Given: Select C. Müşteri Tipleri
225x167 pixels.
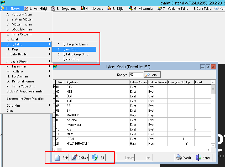Looking at the screenshot, I should [27, 24].
